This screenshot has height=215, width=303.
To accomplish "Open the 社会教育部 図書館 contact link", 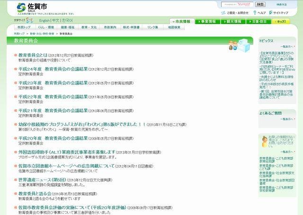I will point(277,182).
